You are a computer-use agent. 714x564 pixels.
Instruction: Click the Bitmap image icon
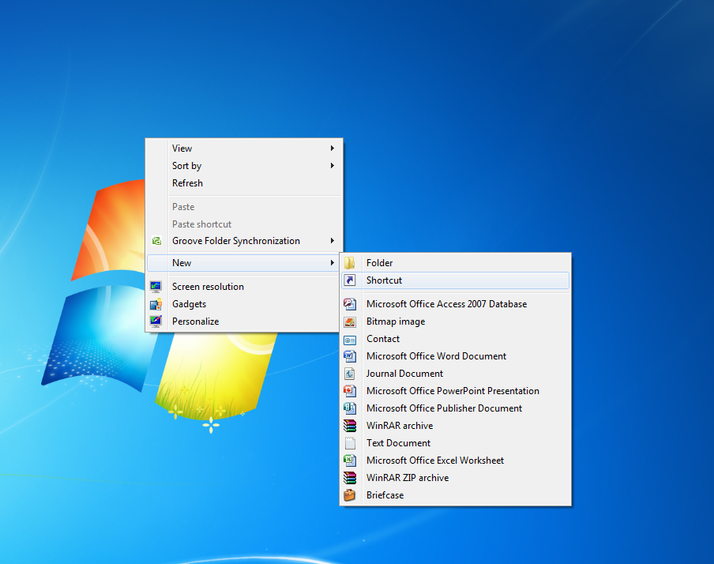(350, 321)
